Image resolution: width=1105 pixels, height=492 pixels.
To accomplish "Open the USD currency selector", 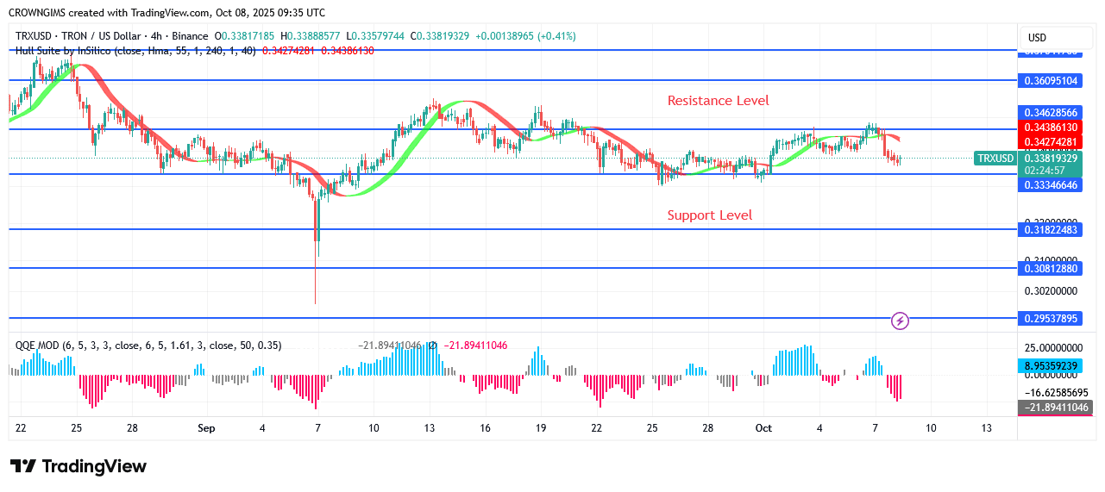I will coord(1037,38).
